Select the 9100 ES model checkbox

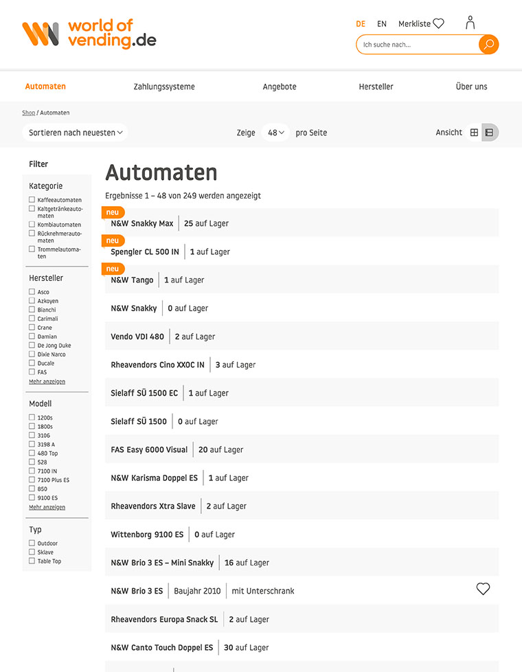pyautogui.click(x=32, y=497)
